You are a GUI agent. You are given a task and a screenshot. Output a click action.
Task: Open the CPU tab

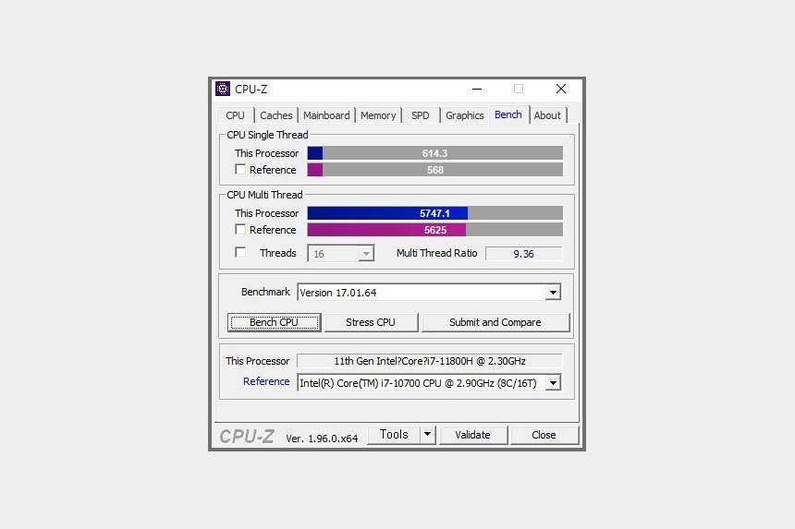[x=235, y=115]
